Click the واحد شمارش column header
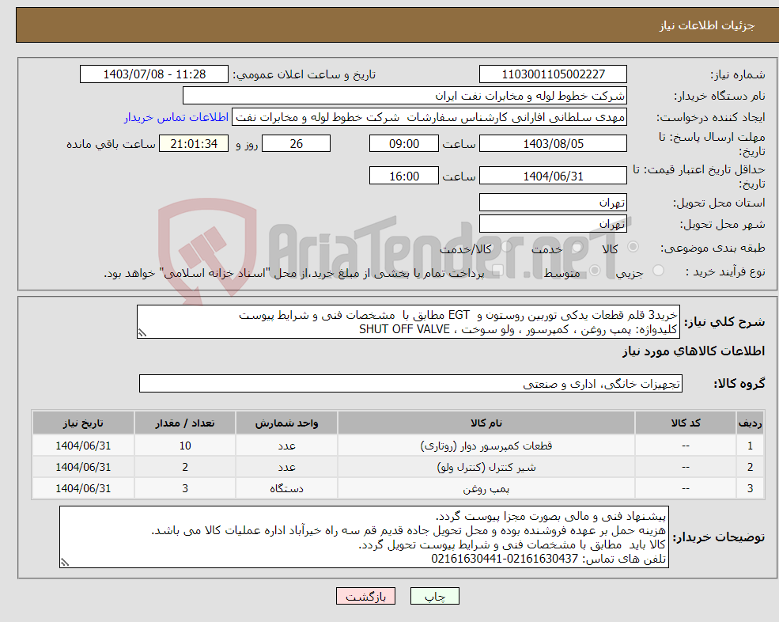The width and height of the screenshot is (779, 622). point(286,423)
